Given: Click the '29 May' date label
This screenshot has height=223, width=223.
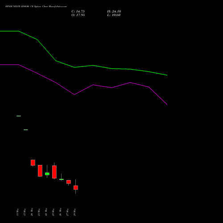Looking at the screenshot, I should 74,212.
